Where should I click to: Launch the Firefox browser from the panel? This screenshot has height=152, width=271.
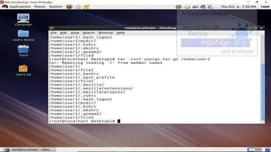pyautogui.click(x=69, y=7)
